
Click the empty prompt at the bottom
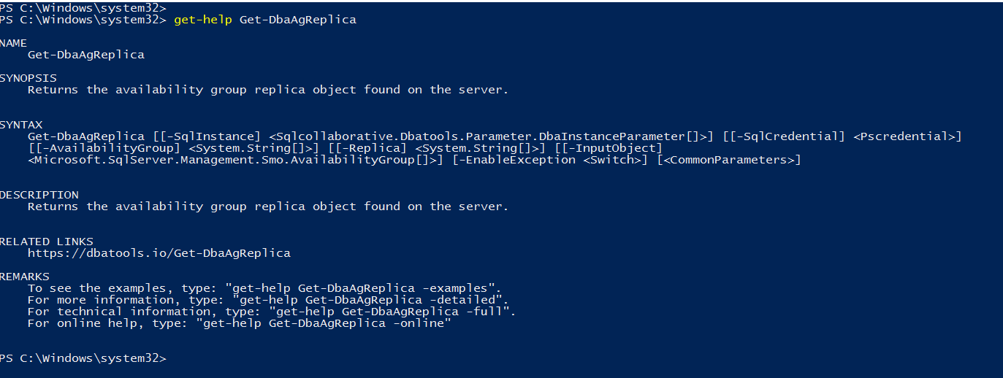pos(175,358)
